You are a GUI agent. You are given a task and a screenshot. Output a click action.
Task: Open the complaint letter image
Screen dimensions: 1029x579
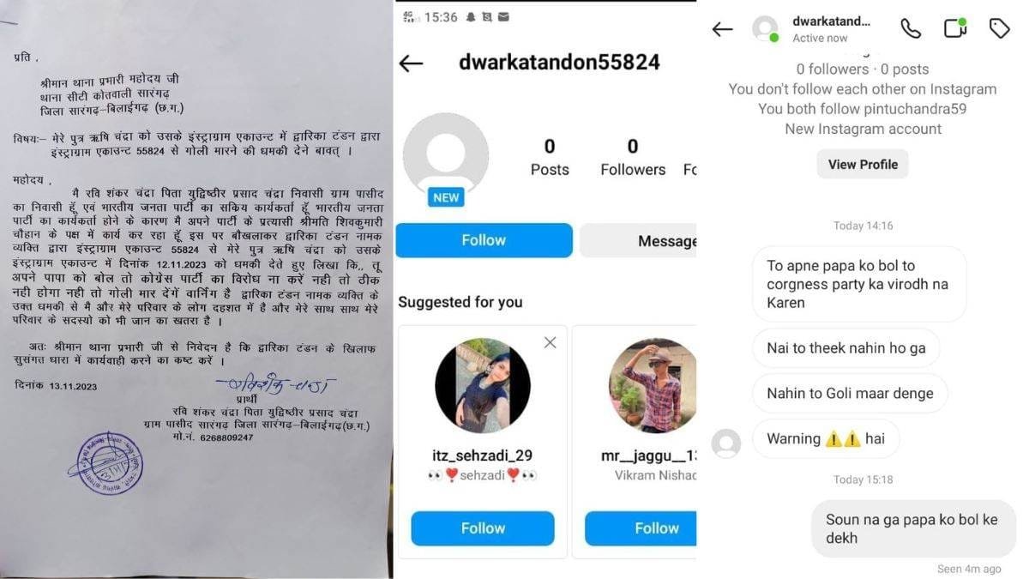[196, 289]
